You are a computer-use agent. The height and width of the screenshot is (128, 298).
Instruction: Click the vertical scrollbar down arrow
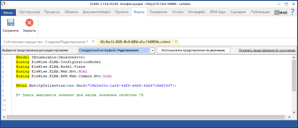coord(294,112)
